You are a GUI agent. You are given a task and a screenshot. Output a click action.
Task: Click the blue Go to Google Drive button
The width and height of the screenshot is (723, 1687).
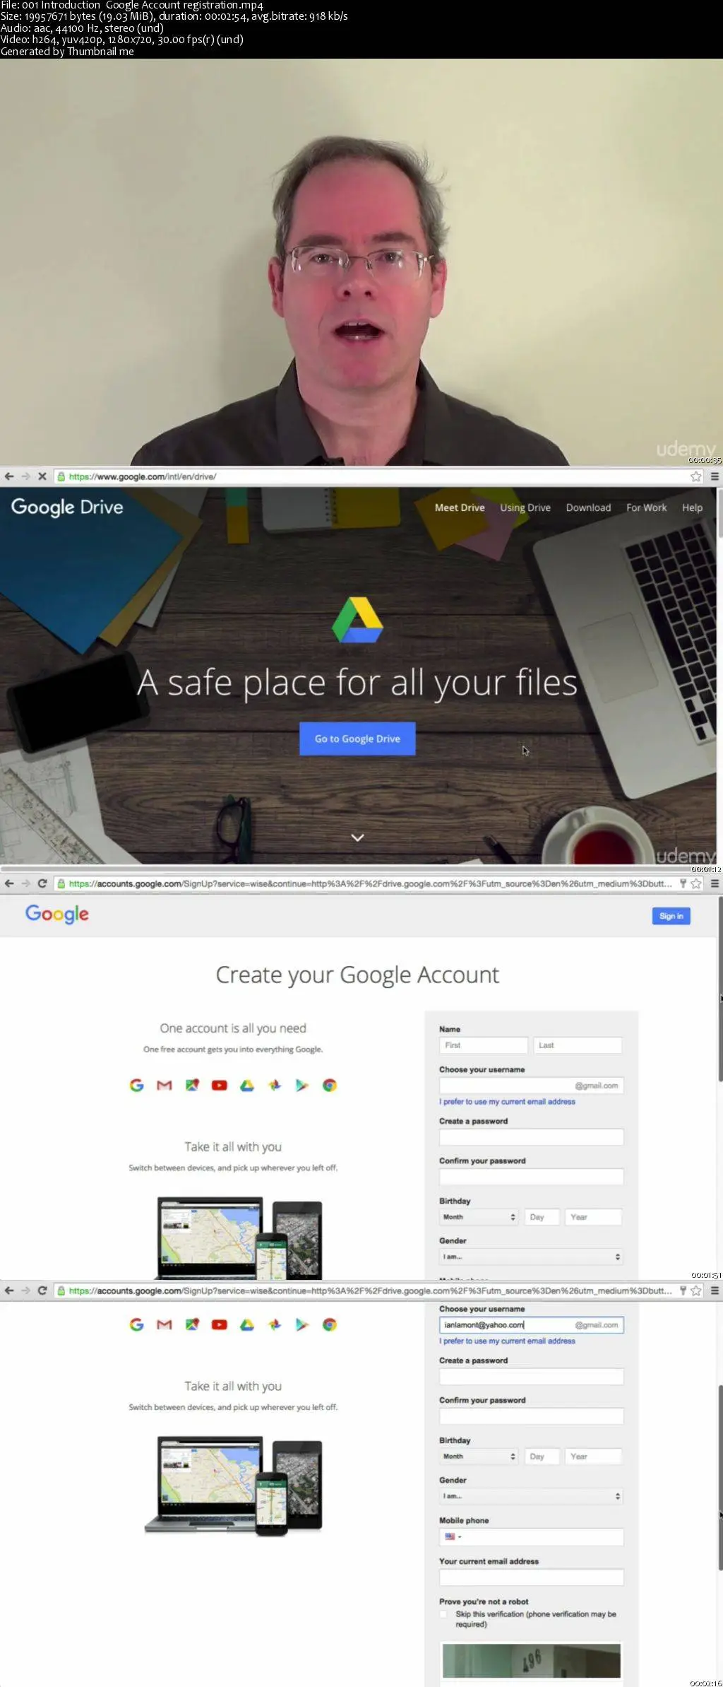357,739
